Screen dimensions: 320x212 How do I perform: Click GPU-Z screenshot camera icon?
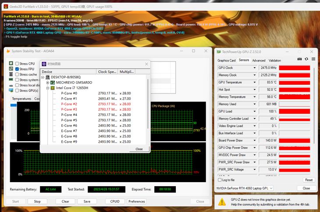point(299,59)
